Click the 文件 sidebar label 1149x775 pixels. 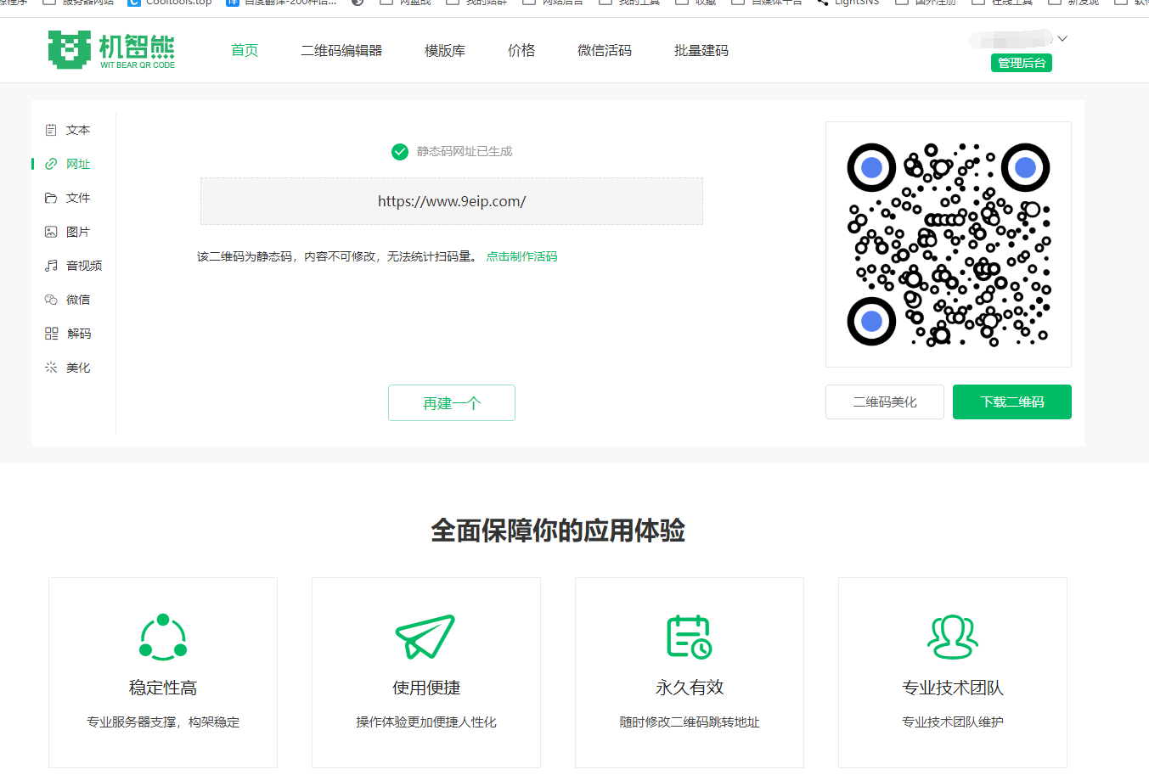(x=78, y=198)
